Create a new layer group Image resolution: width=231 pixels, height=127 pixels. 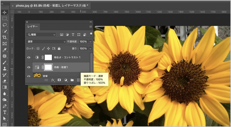point(72,80)
